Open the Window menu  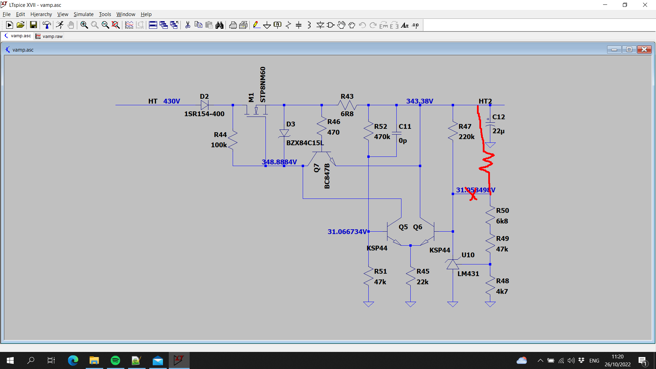[x=126, y=14]
